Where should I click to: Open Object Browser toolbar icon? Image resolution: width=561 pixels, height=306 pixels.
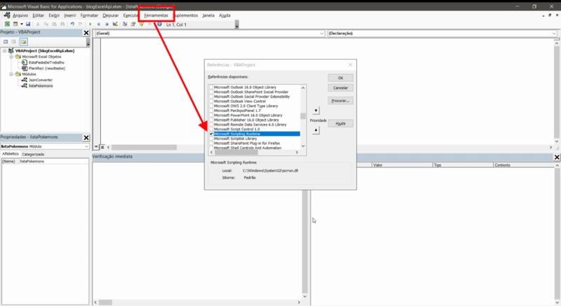click(x=142, y=24)
